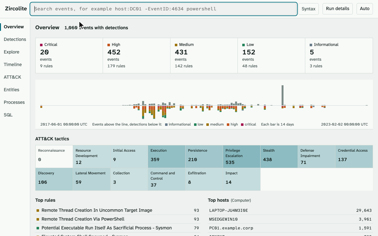
Task: Click the Zircolite logo title
Action: pos(16,9)
